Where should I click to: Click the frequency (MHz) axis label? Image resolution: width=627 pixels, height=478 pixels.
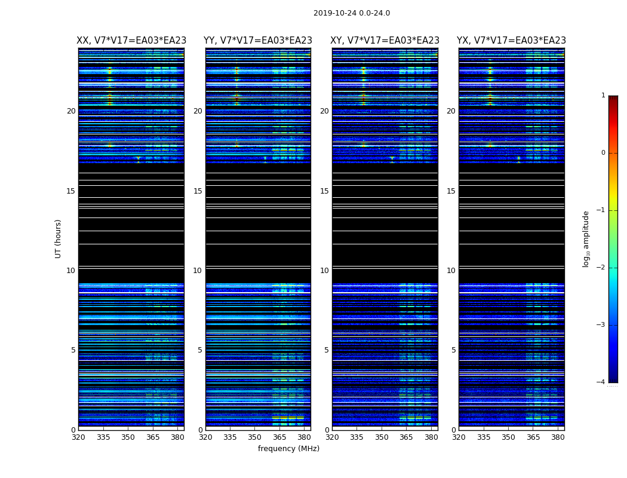click(288, 448)
